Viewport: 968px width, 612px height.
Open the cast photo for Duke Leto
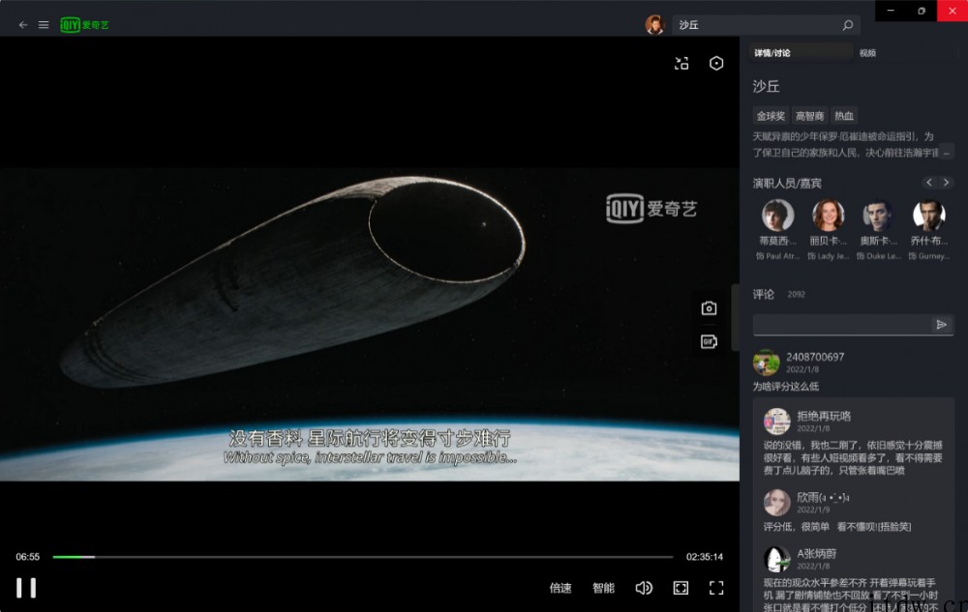[878, 215]
